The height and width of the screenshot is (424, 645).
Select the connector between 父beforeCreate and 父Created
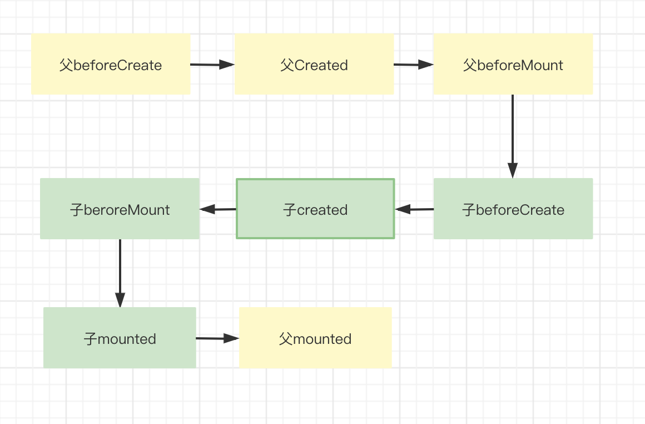(212, 65)
